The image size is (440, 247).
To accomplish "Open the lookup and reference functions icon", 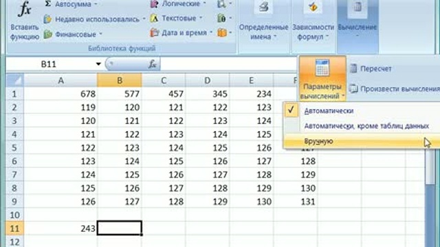I will coord(224,4).
